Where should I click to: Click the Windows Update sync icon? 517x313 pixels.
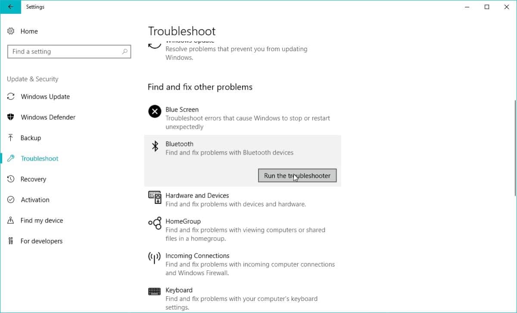(x=11, y=96)
